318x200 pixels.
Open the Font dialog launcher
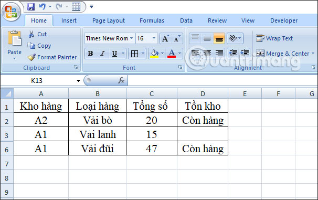click(180, 67)
